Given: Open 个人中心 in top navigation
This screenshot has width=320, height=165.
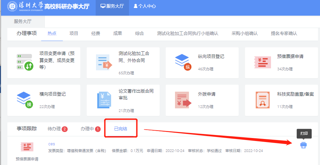Looking at the screenshot, I should click(145, 6).
